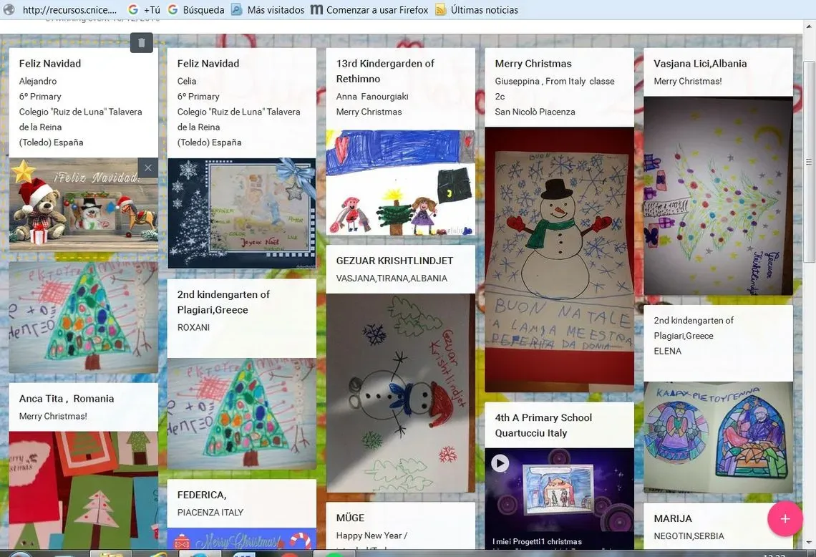This screenshot has width=816, height=557.
Task: Click 'Celia' name in second post
Action: click(x=186, y=81)
